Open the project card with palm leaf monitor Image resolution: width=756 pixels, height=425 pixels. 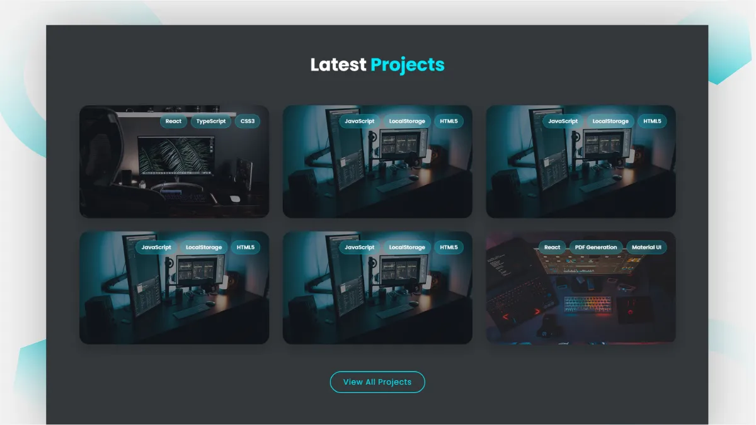pyautogui.click(x=174, y=162)
